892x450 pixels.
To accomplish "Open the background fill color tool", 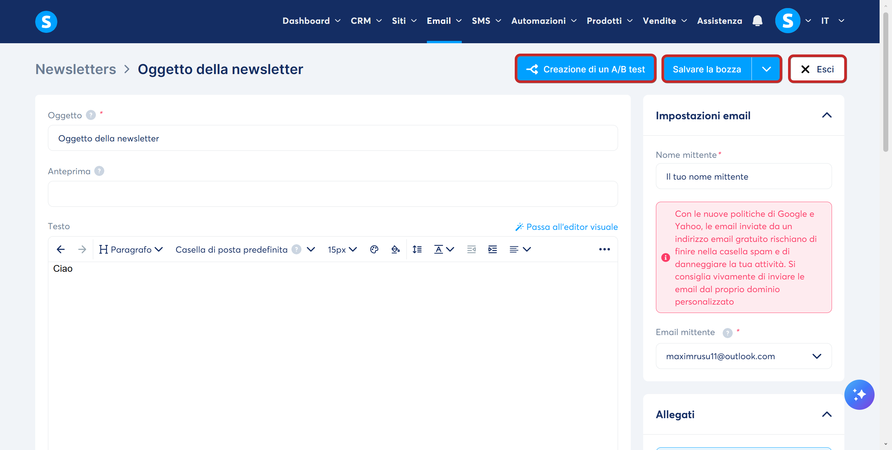I will pyautogui.click(x=395, y=249).
